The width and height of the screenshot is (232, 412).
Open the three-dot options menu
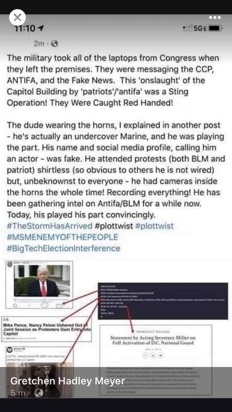(216, 18)
